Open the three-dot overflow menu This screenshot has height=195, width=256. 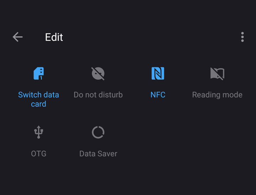click(242, 37)
